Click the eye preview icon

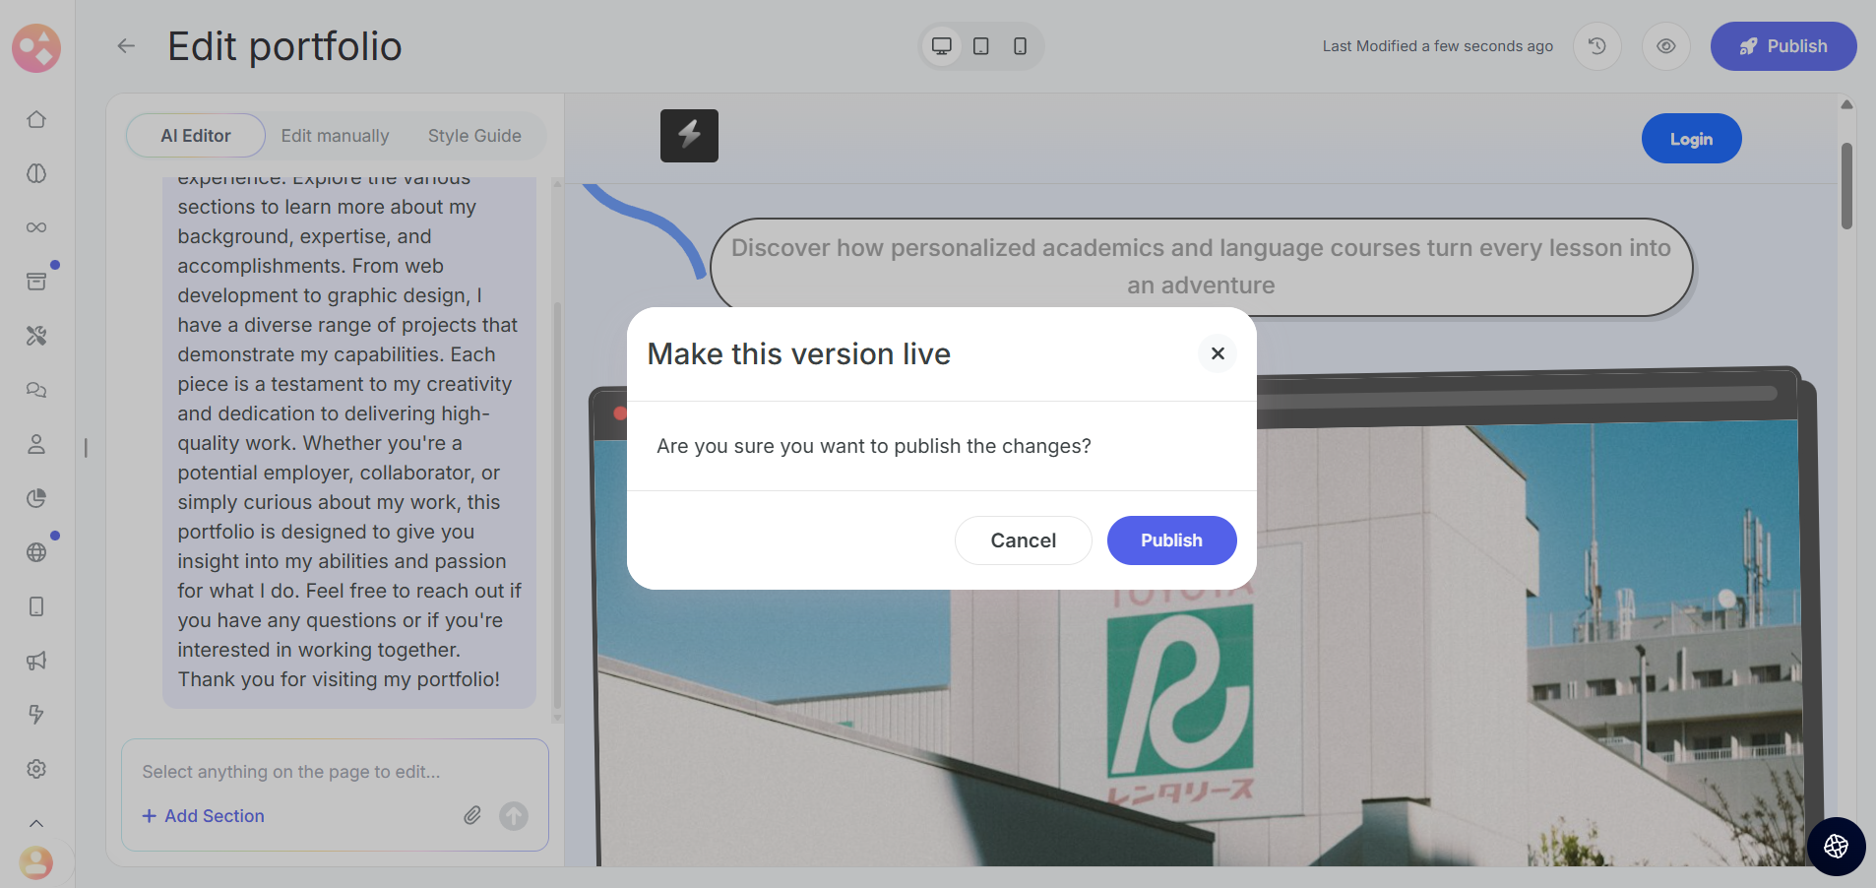[1665, 46]
